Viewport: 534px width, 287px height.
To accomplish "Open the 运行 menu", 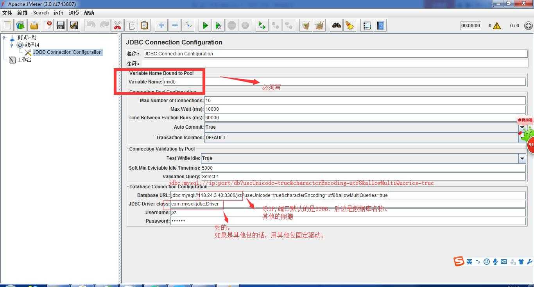I will [x=59, y=13].
